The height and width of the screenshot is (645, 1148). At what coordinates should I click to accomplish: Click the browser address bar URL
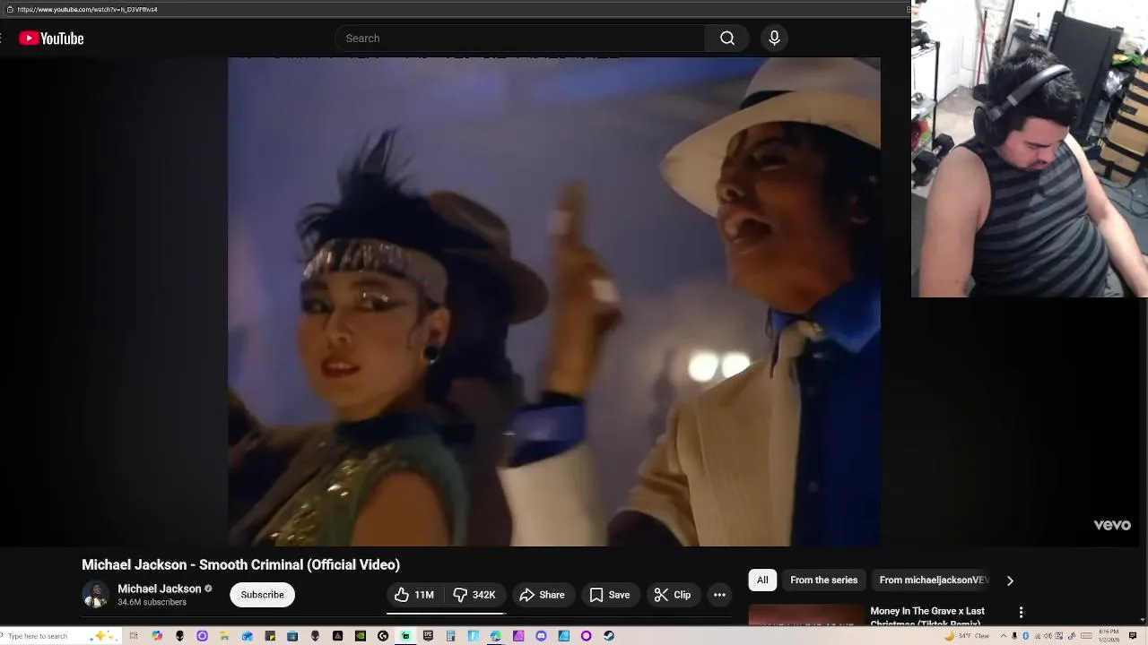click(87, 9)
